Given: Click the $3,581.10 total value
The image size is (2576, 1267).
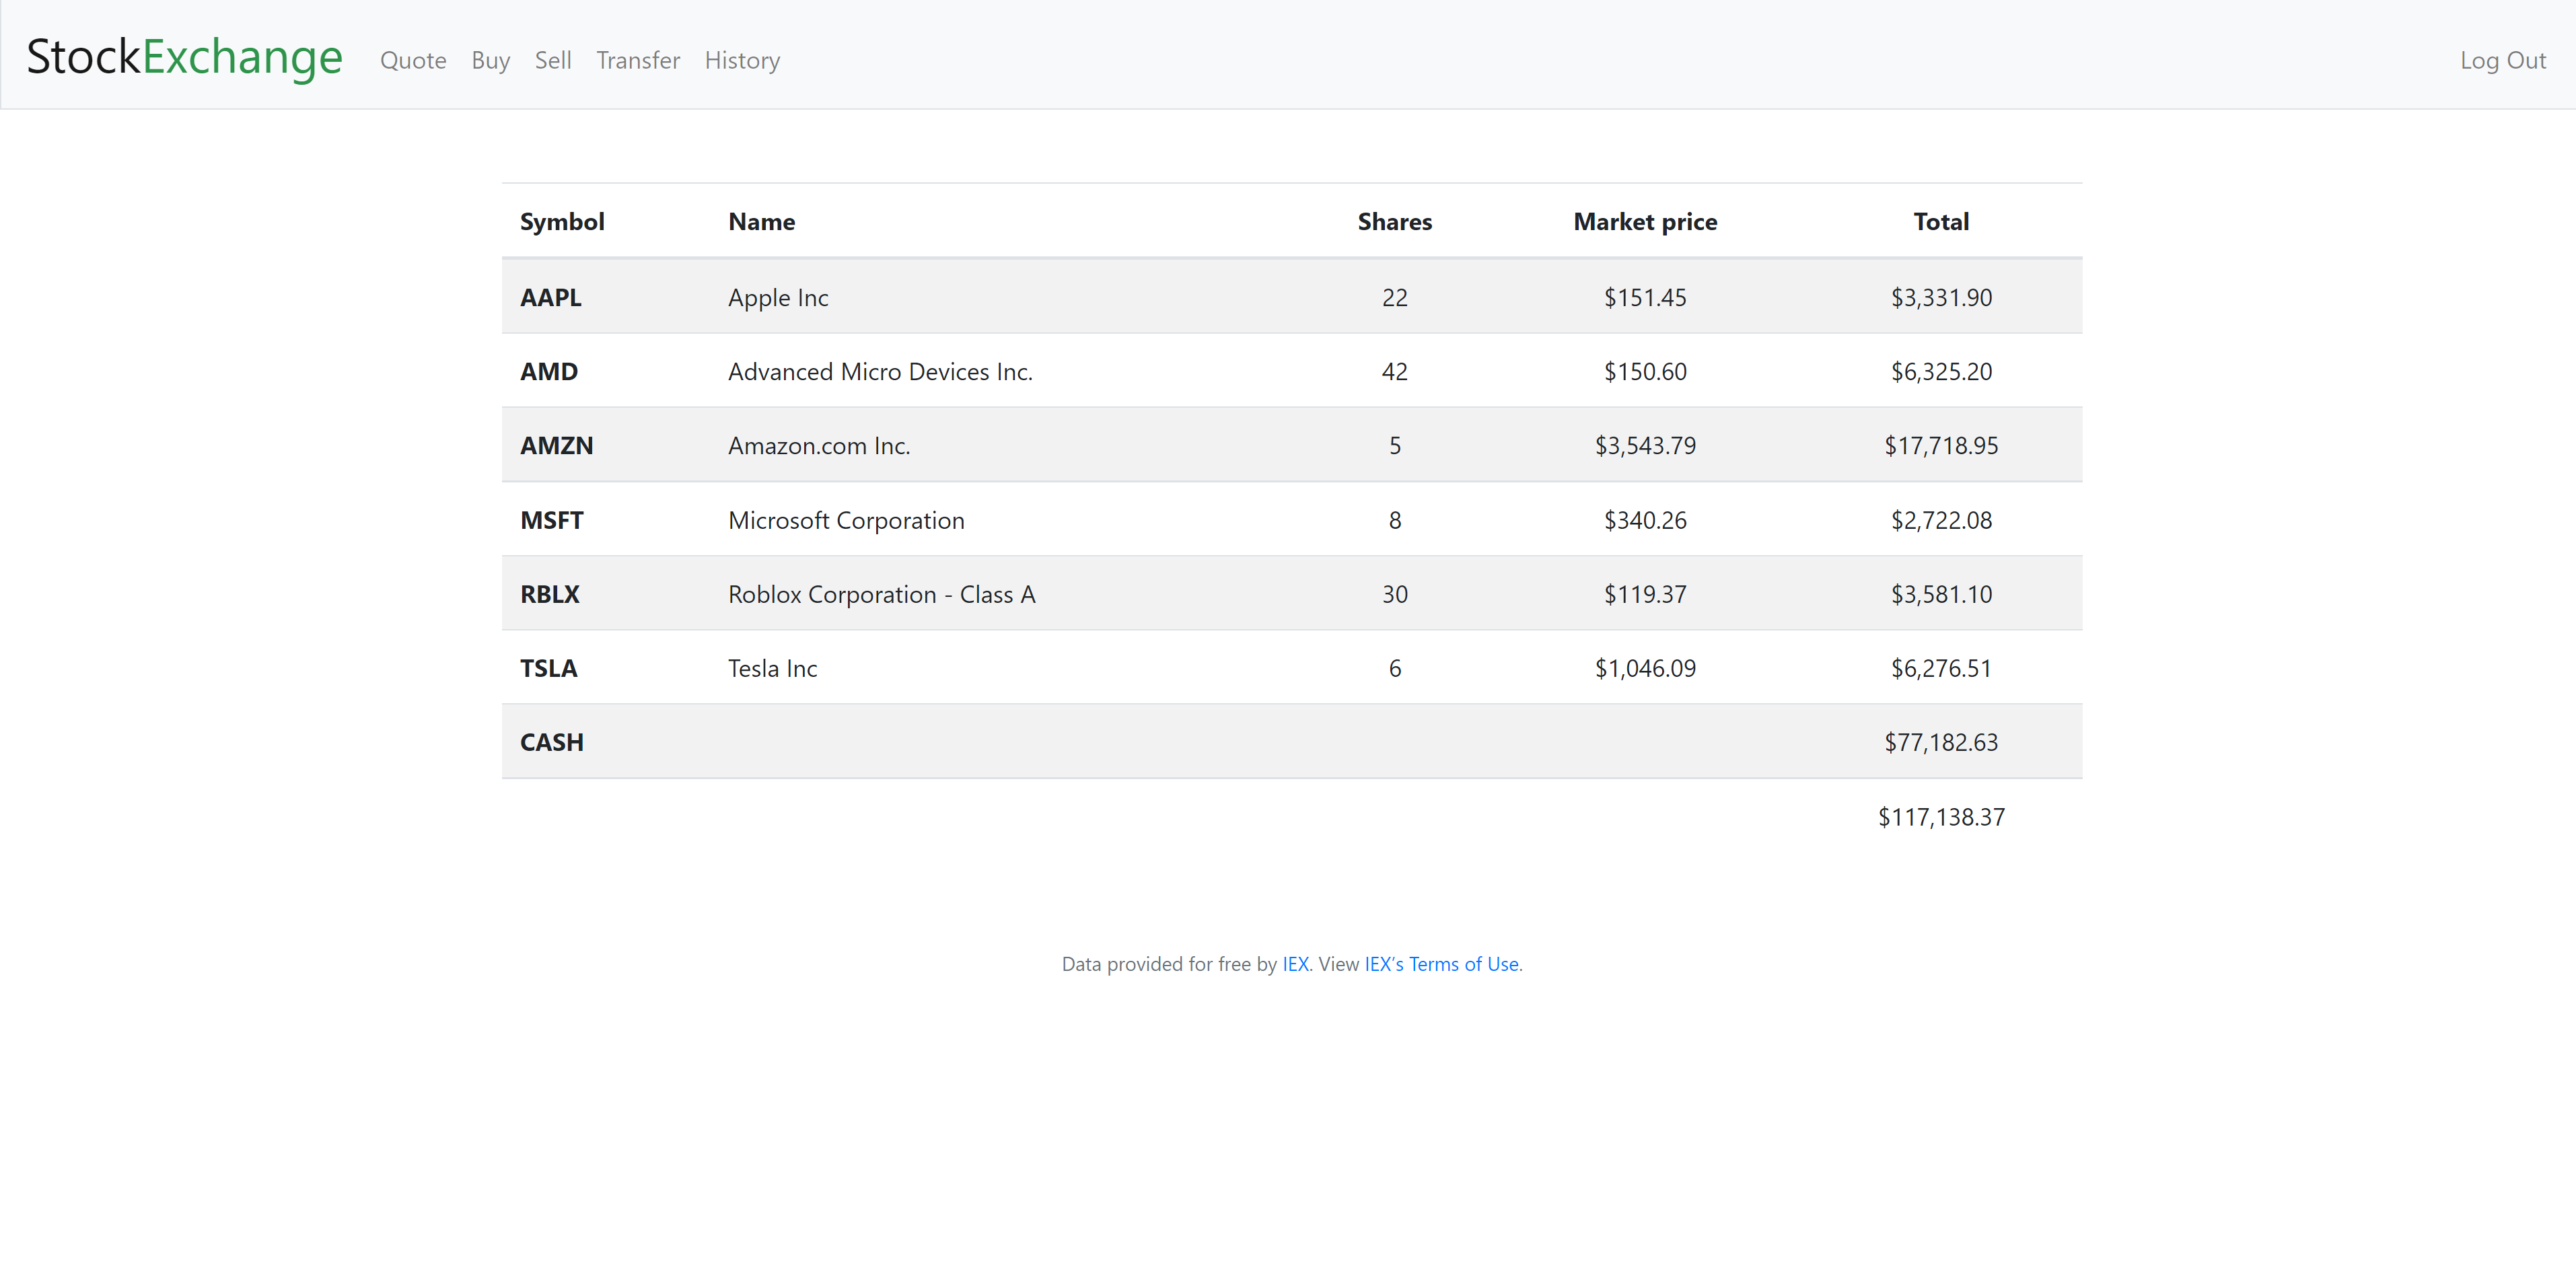Looking at the screenshot, I should point(1941,595).
